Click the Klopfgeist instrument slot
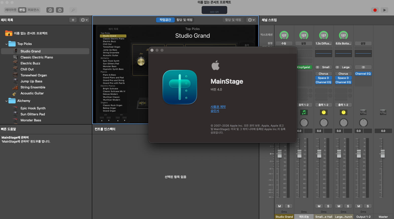 pos(304,67)
